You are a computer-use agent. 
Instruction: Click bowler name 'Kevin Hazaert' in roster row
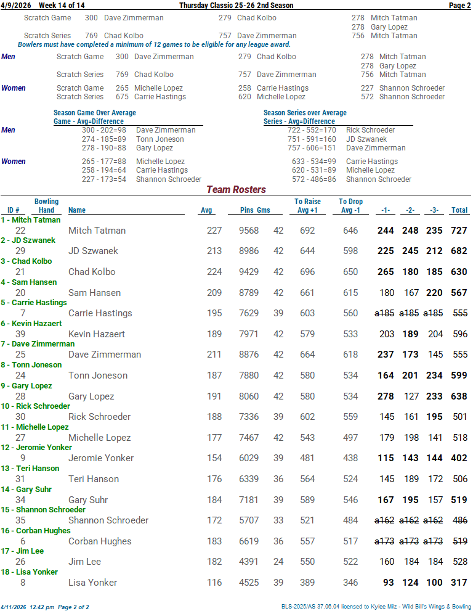97,334
